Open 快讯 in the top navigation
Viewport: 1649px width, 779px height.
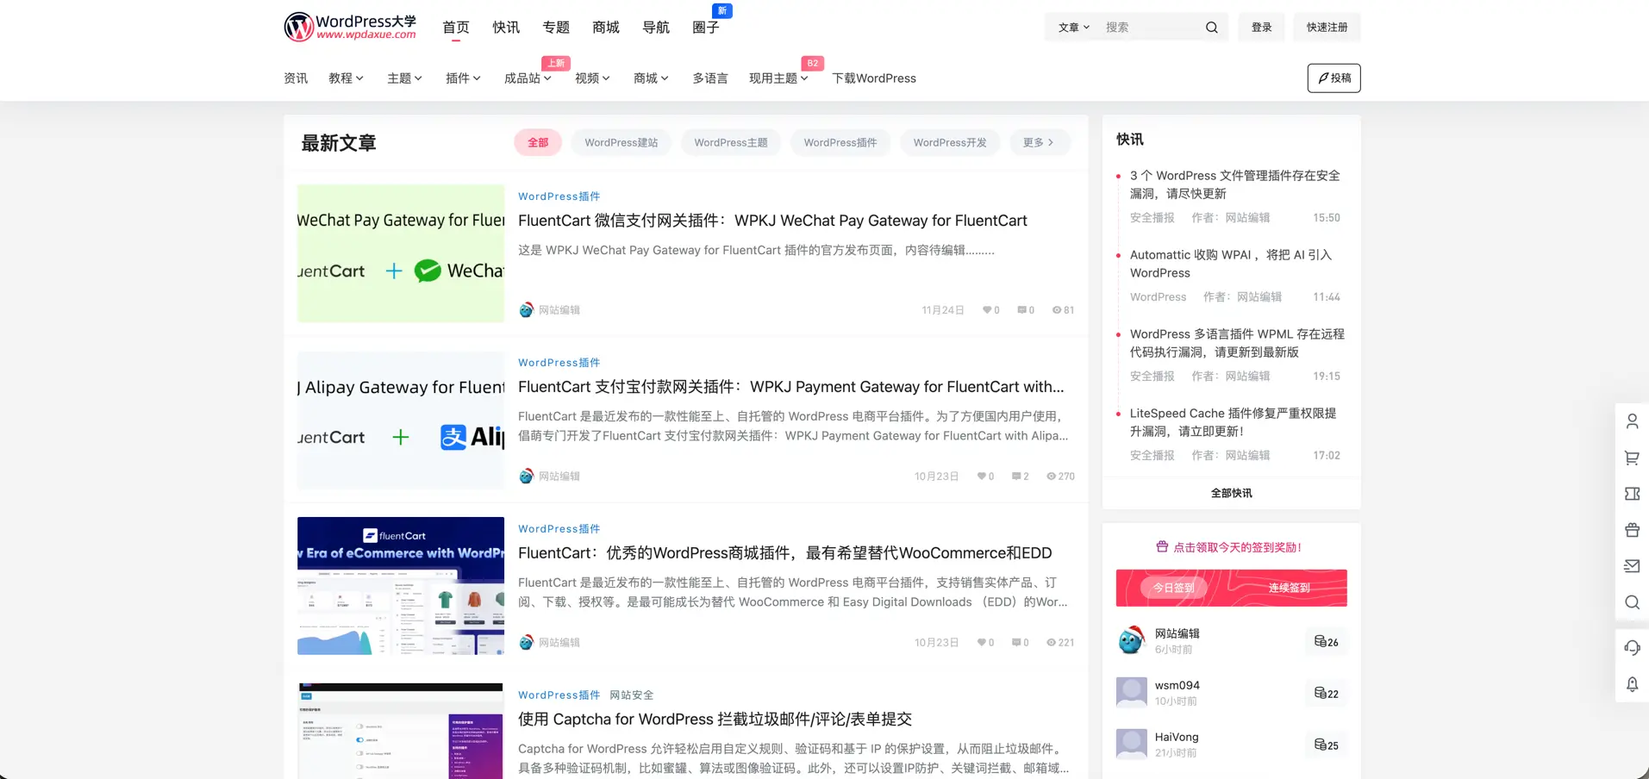tap(506, 28)
